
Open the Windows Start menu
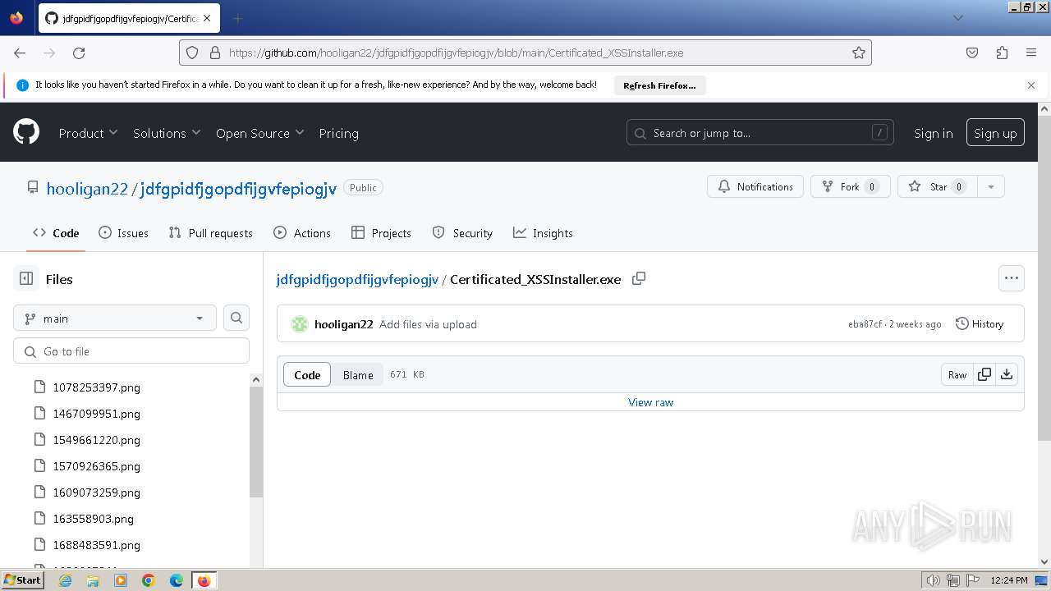point(22,580)
